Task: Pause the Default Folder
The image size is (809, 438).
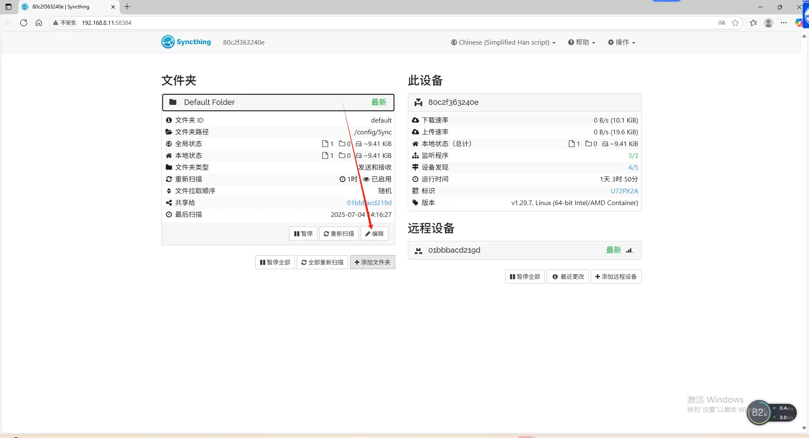Action: tap(303, 234)
